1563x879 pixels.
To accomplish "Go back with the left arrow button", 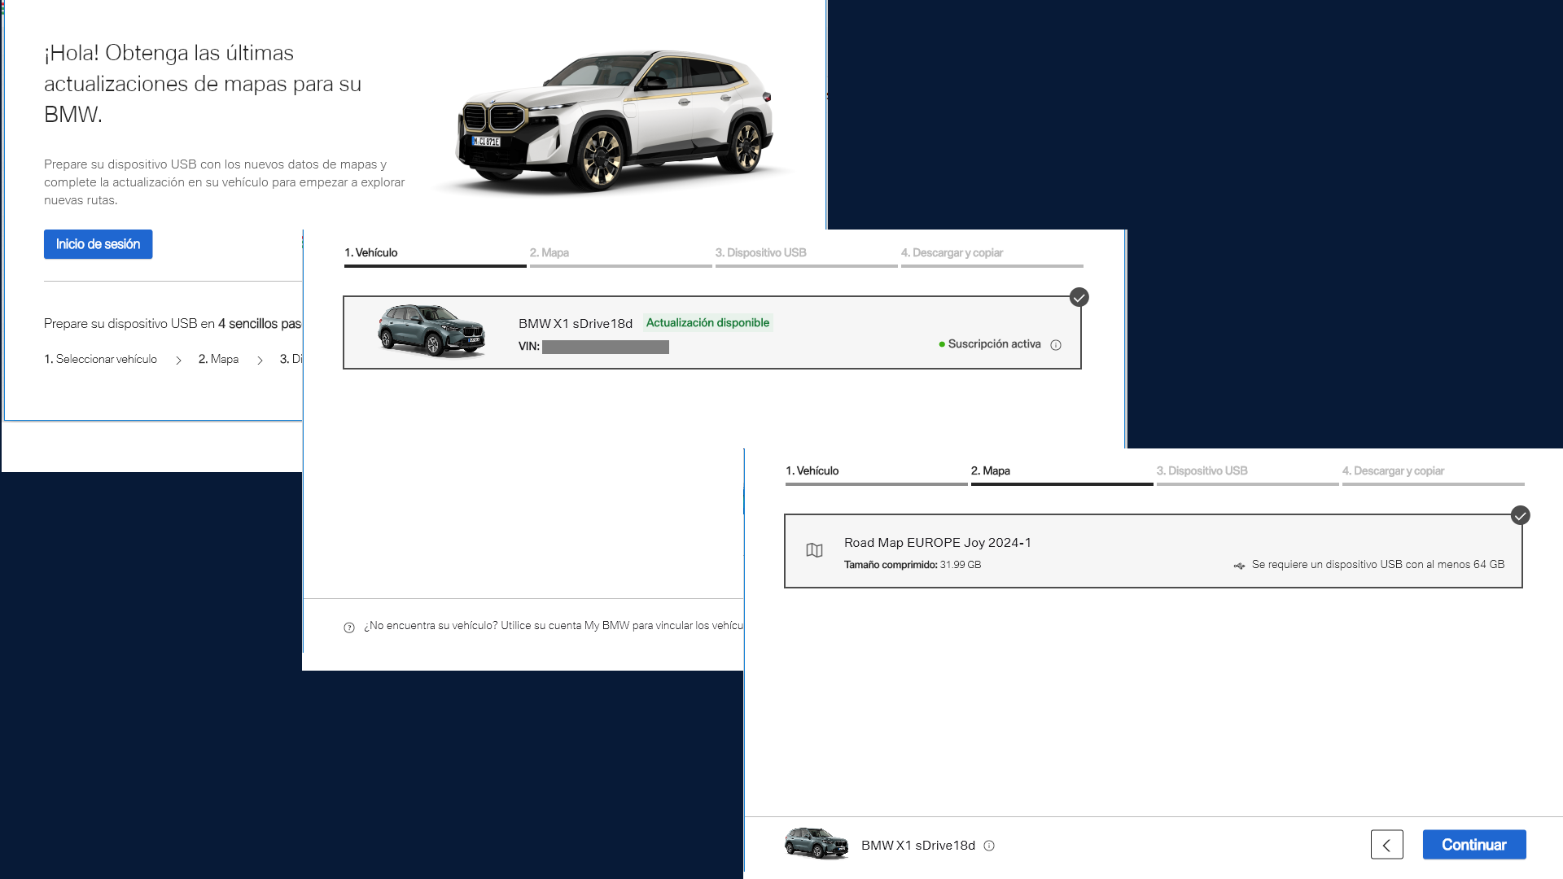I will 1386,845.
